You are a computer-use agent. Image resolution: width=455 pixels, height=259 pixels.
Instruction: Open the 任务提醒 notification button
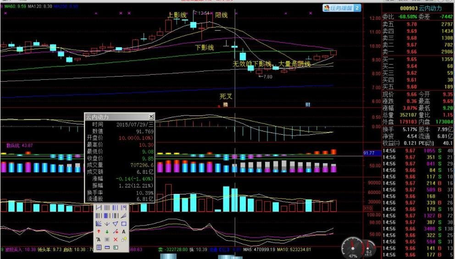pyautogui.click(x=342, y=8)
